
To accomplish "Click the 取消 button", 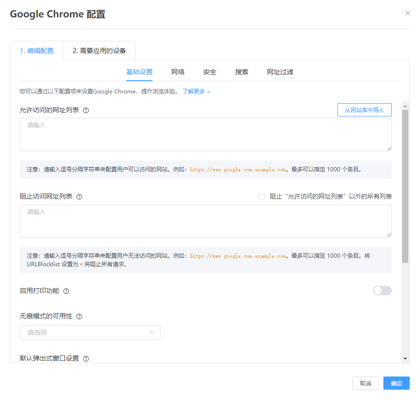I will point(366,383).
